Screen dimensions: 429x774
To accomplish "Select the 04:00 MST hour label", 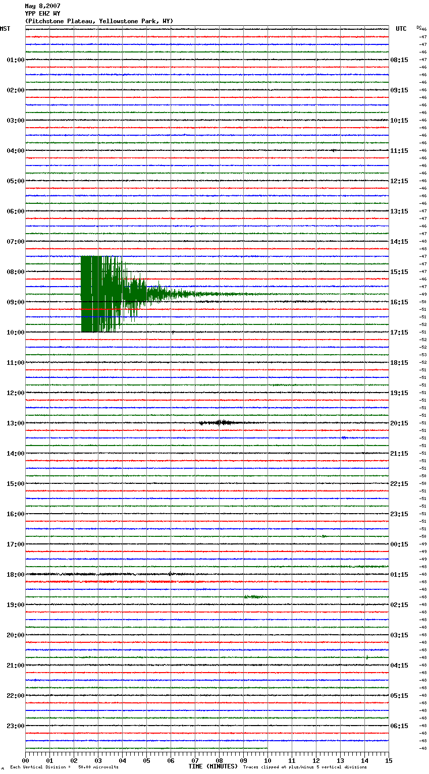I will coord(16,151).
